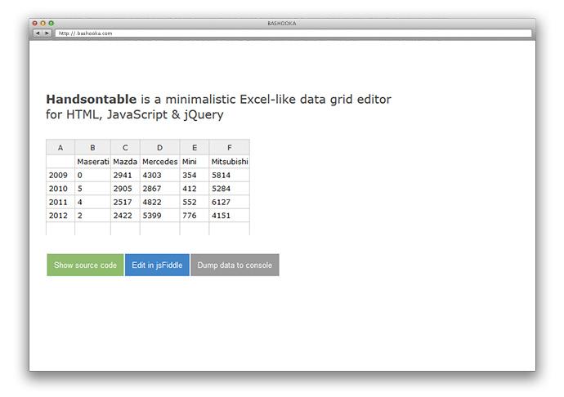Image resolution: width=564 pixels, height=397 pixels.
Task: Click Edit in jsFiddle button
Action: pos(157,265)
